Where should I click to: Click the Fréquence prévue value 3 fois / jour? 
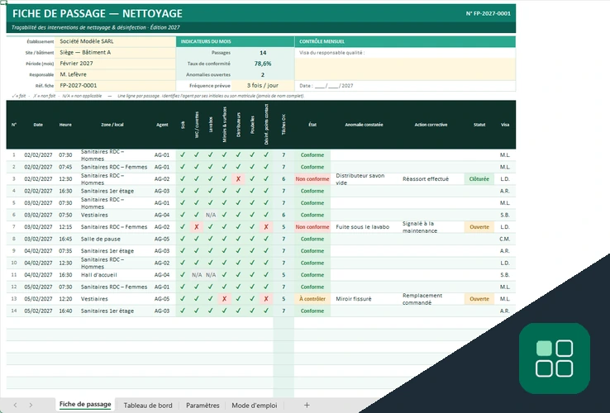pyautogui.click(x=263, y=86)
